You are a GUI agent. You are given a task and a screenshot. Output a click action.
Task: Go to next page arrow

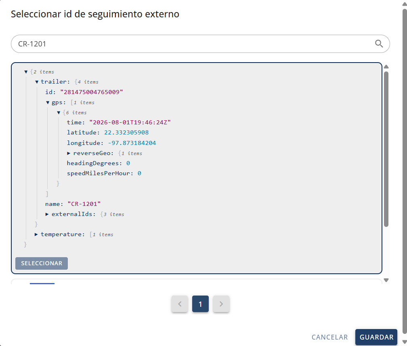[x=221, y=304]
